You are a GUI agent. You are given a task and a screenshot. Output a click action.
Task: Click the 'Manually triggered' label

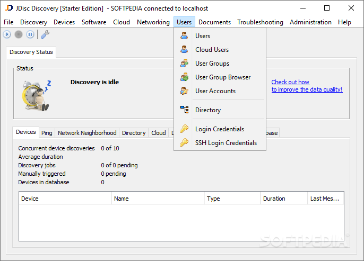tap(42, 174)
